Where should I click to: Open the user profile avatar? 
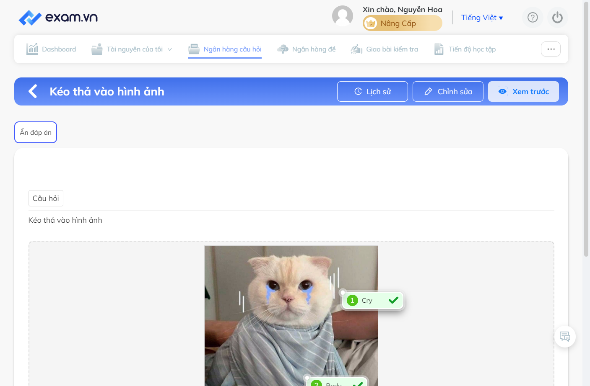[x=343, y=16]
